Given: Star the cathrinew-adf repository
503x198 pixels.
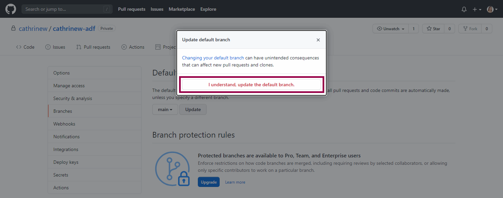Looking at the screenshot, I should click(x=433, y=29).
